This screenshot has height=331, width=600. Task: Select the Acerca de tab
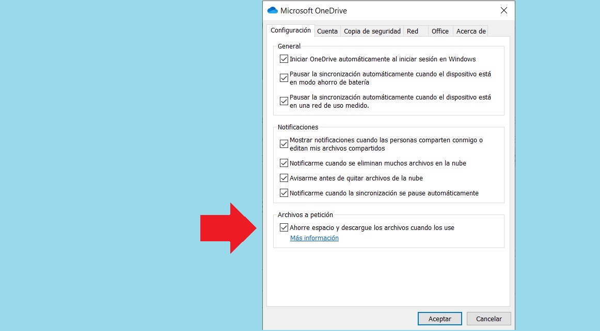coord(471,31)
